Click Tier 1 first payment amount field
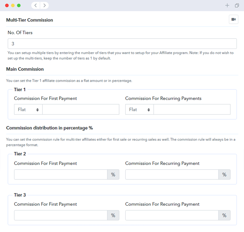This screenshot has height=232, width=244. [x=81, y=109]
